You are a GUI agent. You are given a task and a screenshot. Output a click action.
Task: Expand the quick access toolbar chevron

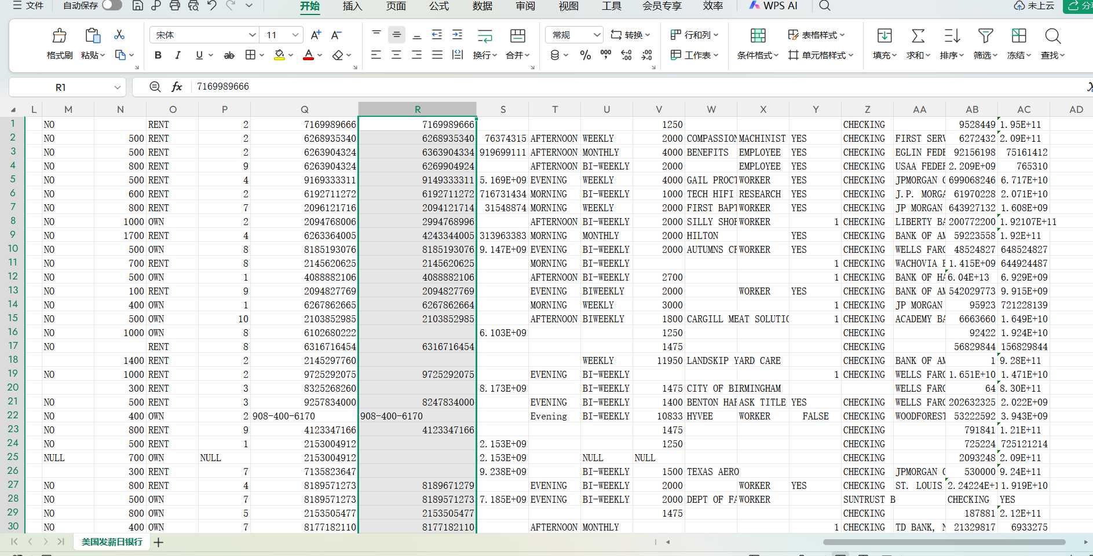click(249, 6)
